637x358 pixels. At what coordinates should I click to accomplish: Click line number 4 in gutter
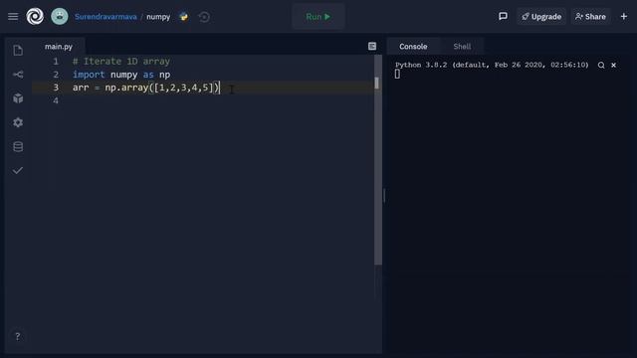pyautogui.click(x=56, y=100)
